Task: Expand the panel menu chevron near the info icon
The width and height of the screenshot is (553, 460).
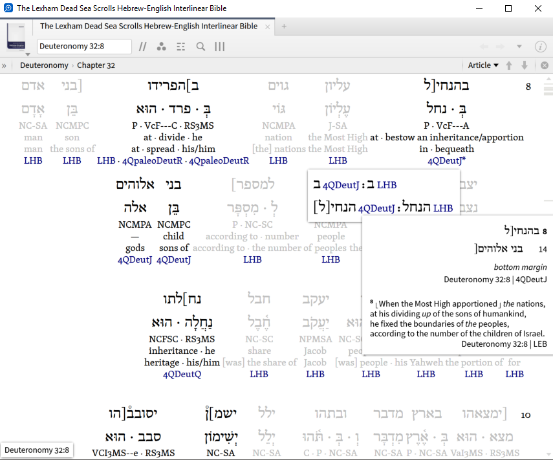Action: tap(519, 47)
